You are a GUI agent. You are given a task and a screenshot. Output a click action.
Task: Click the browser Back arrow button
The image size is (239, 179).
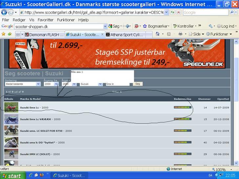coord(4,12)
